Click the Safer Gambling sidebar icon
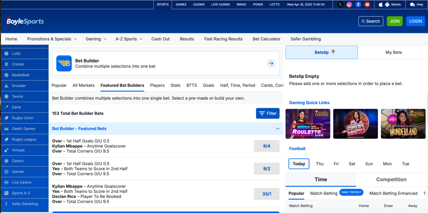Screen dimensions: 428x213 tap(6, 204)
